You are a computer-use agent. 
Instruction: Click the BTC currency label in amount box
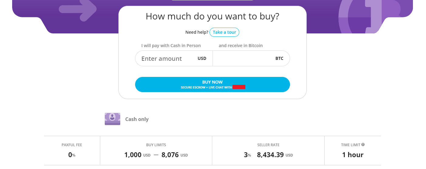pyautogui.click(x=279, y=58)
